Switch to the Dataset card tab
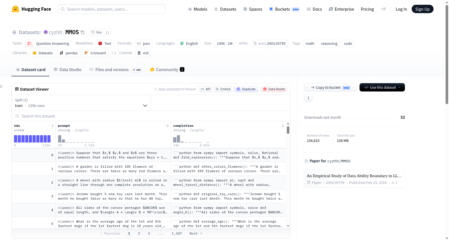Image resolution: width=449 pixels, height=241 pixels. 31,70
